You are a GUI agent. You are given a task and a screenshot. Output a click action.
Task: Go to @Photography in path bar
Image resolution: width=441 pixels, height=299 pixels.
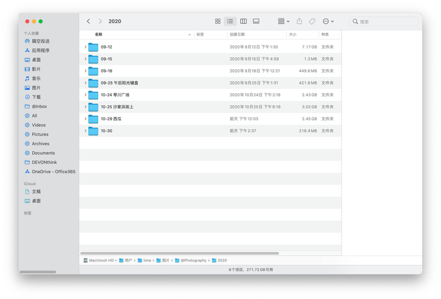[x=191, y=261]
